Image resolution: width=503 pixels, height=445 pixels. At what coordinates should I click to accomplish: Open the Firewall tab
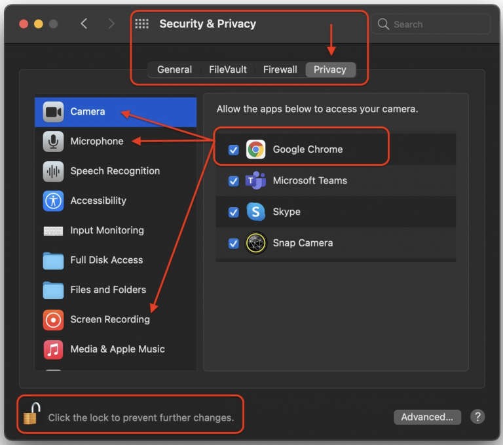[280, 69]
